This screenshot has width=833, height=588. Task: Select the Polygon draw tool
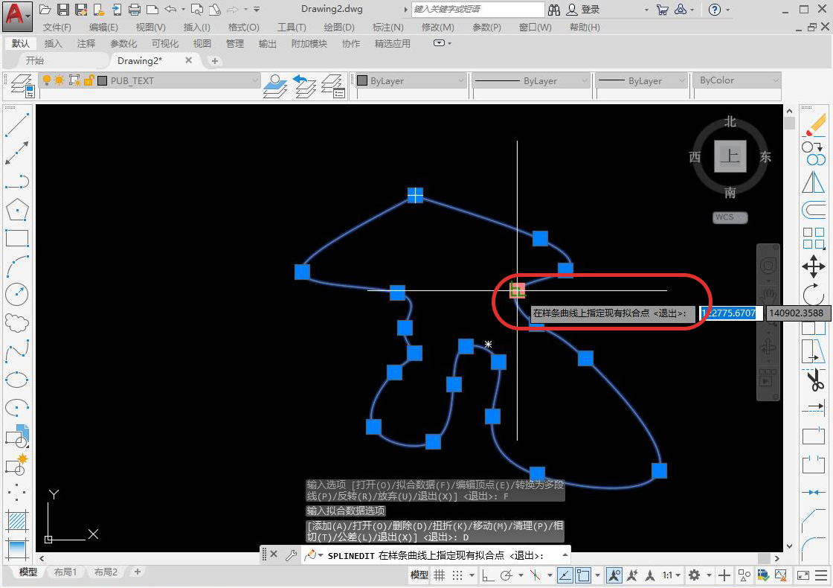tap(17, 210)
